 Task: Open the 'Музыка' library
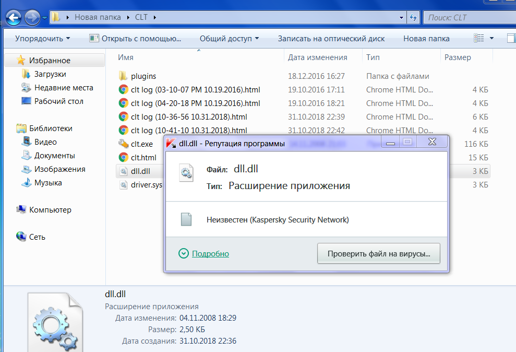pos(48,183)
